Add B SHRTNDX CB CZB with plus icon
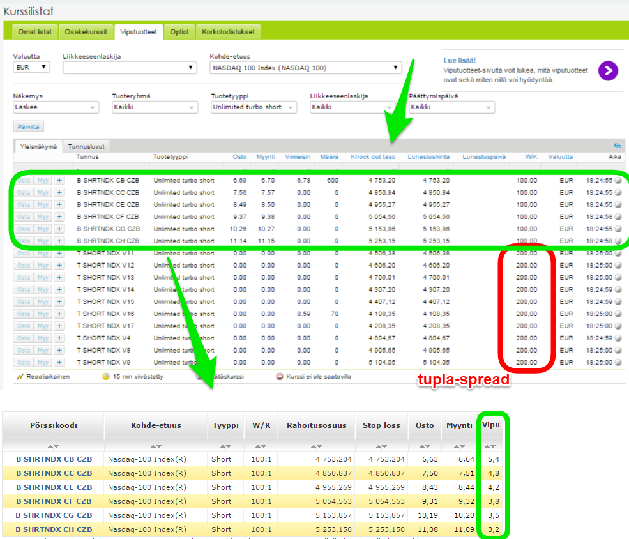This screenshot has height=539, width=629. point(59,181)
